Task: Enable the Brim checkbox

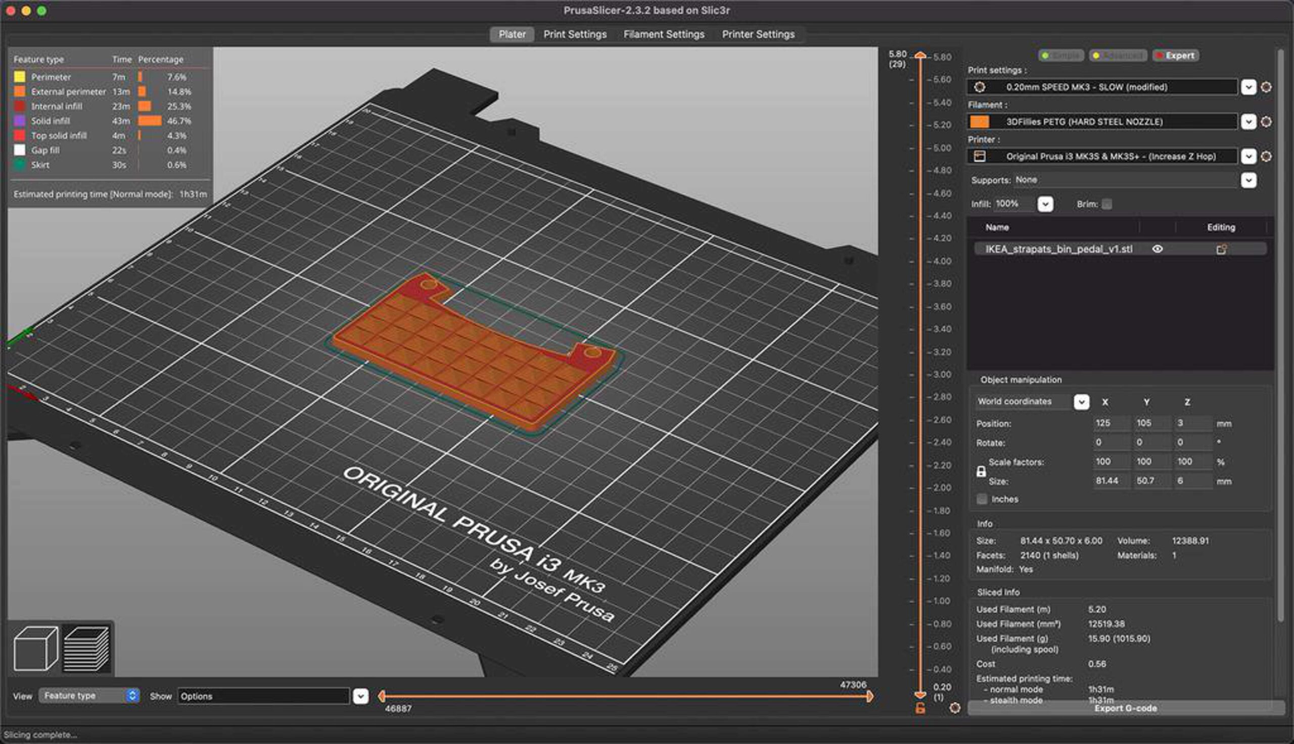Action: (1107, 204)
